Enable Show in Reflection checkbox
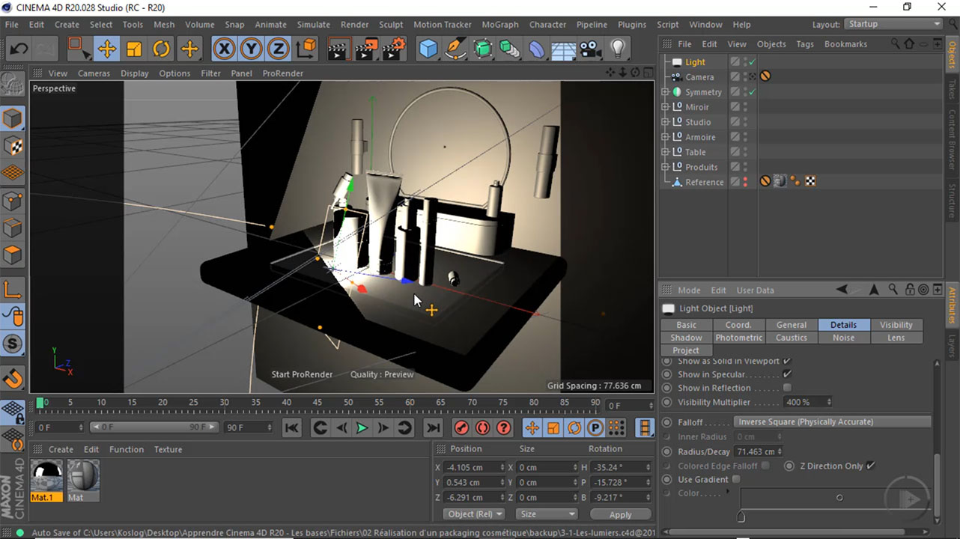 [787, 388]
